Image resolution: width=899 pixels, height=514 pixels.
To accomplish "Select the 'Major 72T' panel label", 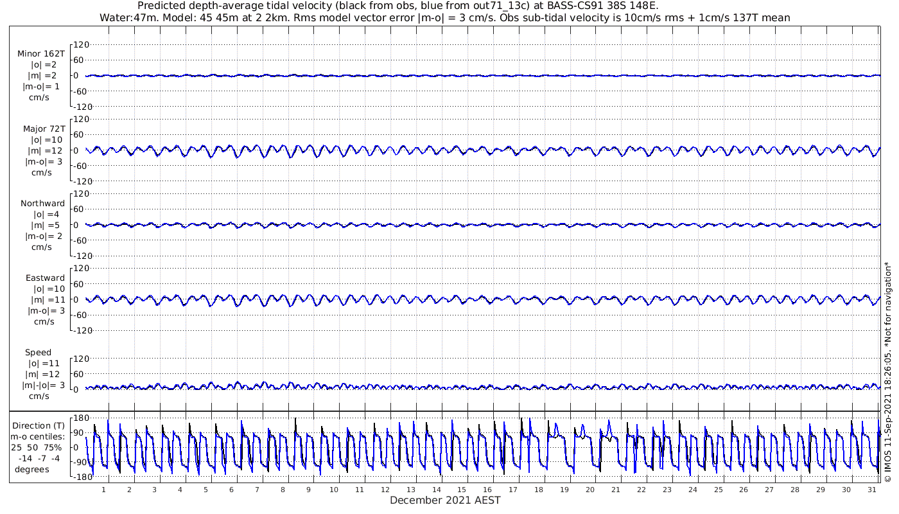I will pos(44,128).
